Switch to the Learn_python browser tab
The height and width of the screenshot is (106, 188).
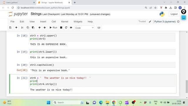click(18, 3)
